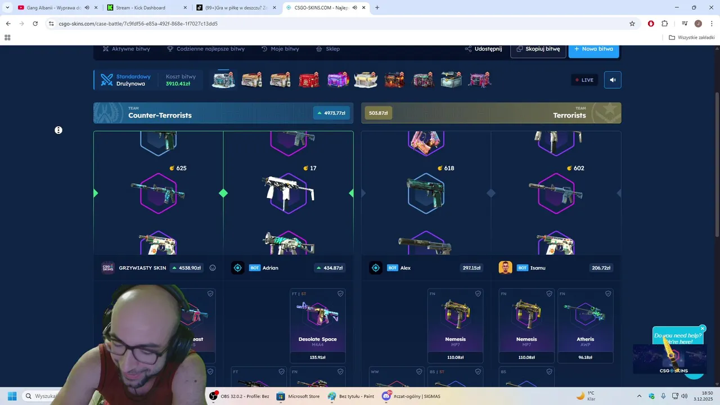The height and width of the screenshot is (405, 720).
Task: Toggle shield icon on Alex's BS ST card
Action: pyautogui.click(x=478, y=371)
